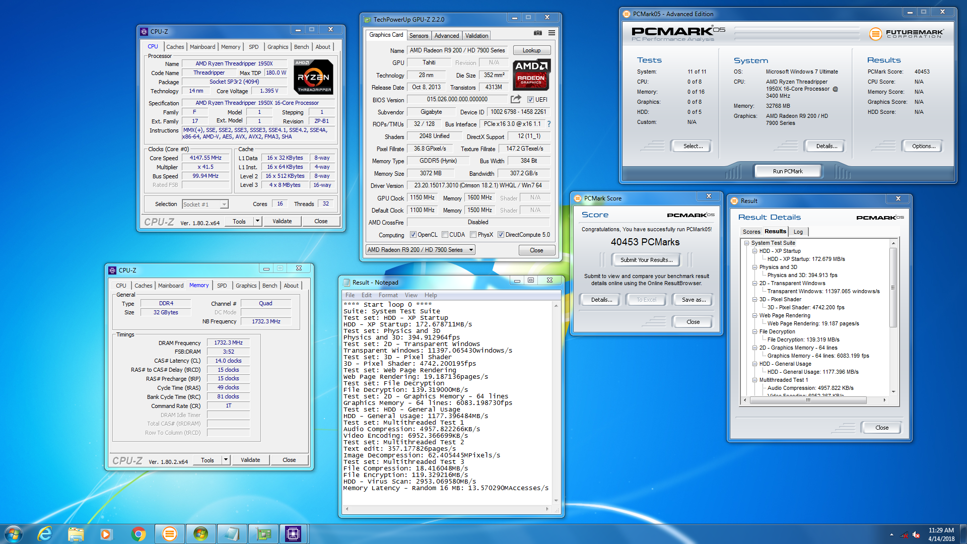
Task: Click the BIOS export share icon in GPU-Z
Action: (x=516, y=99)
